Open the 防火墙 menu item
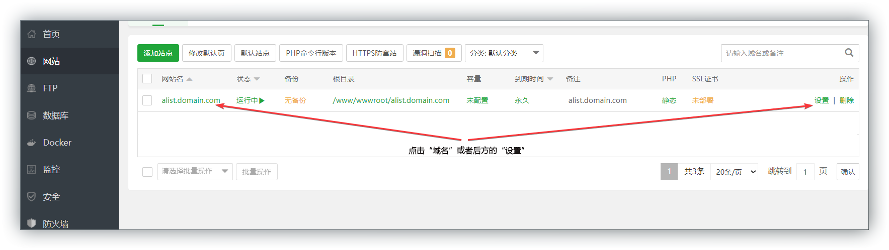This screenshot has height=250, width=889. coord(55,223)
